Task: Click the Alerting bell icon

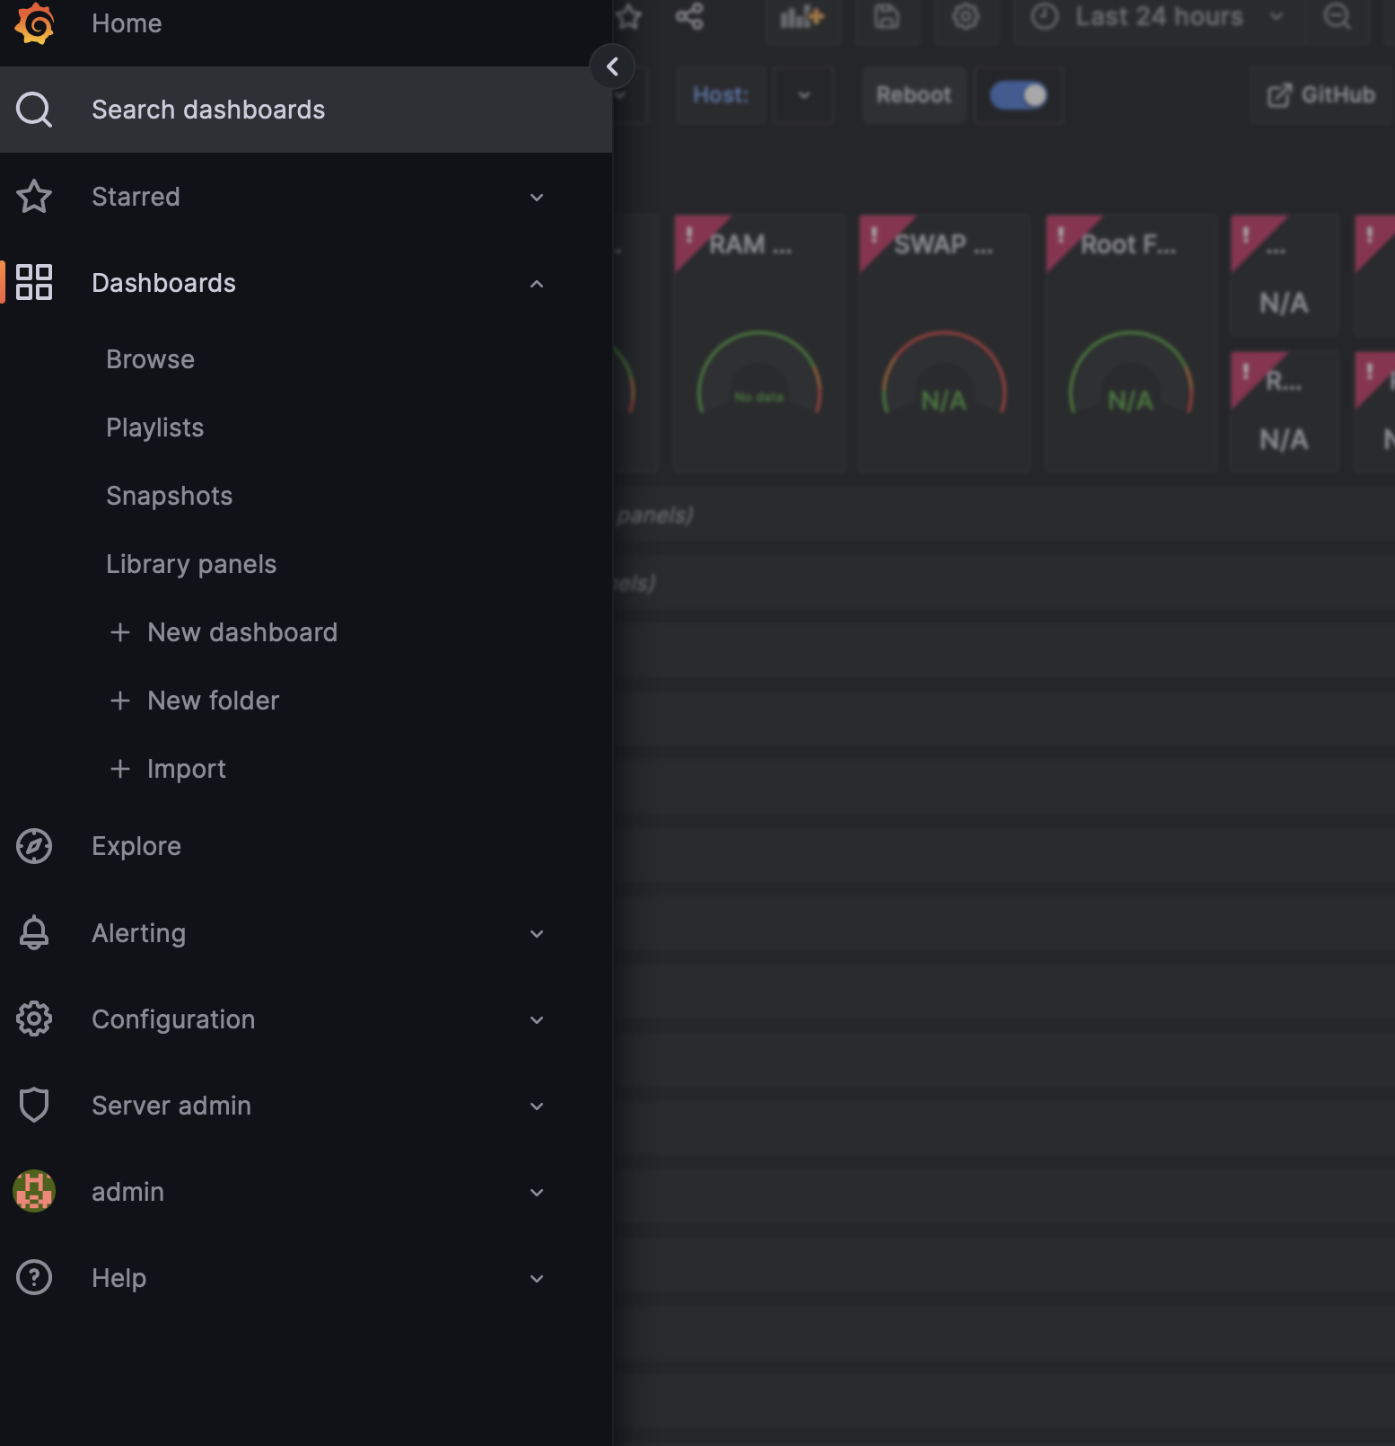Action: coord(34,932)
